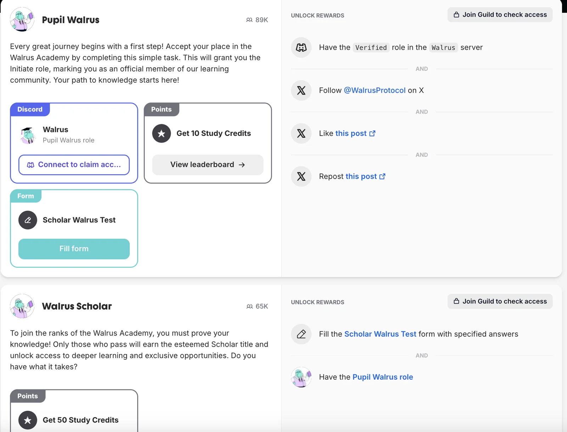Click the Pupil Walrus heading
The image size is (567, 432).
click(x=71, y=20)
